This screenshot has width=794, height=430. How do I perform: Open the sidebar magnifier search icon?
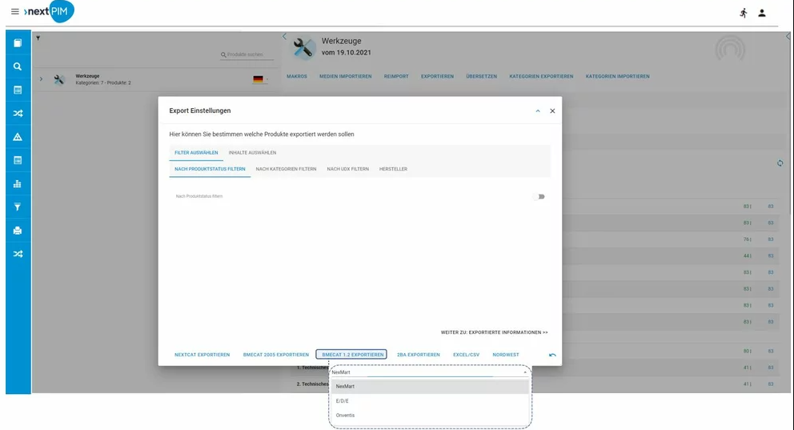(x=18, y=66)
